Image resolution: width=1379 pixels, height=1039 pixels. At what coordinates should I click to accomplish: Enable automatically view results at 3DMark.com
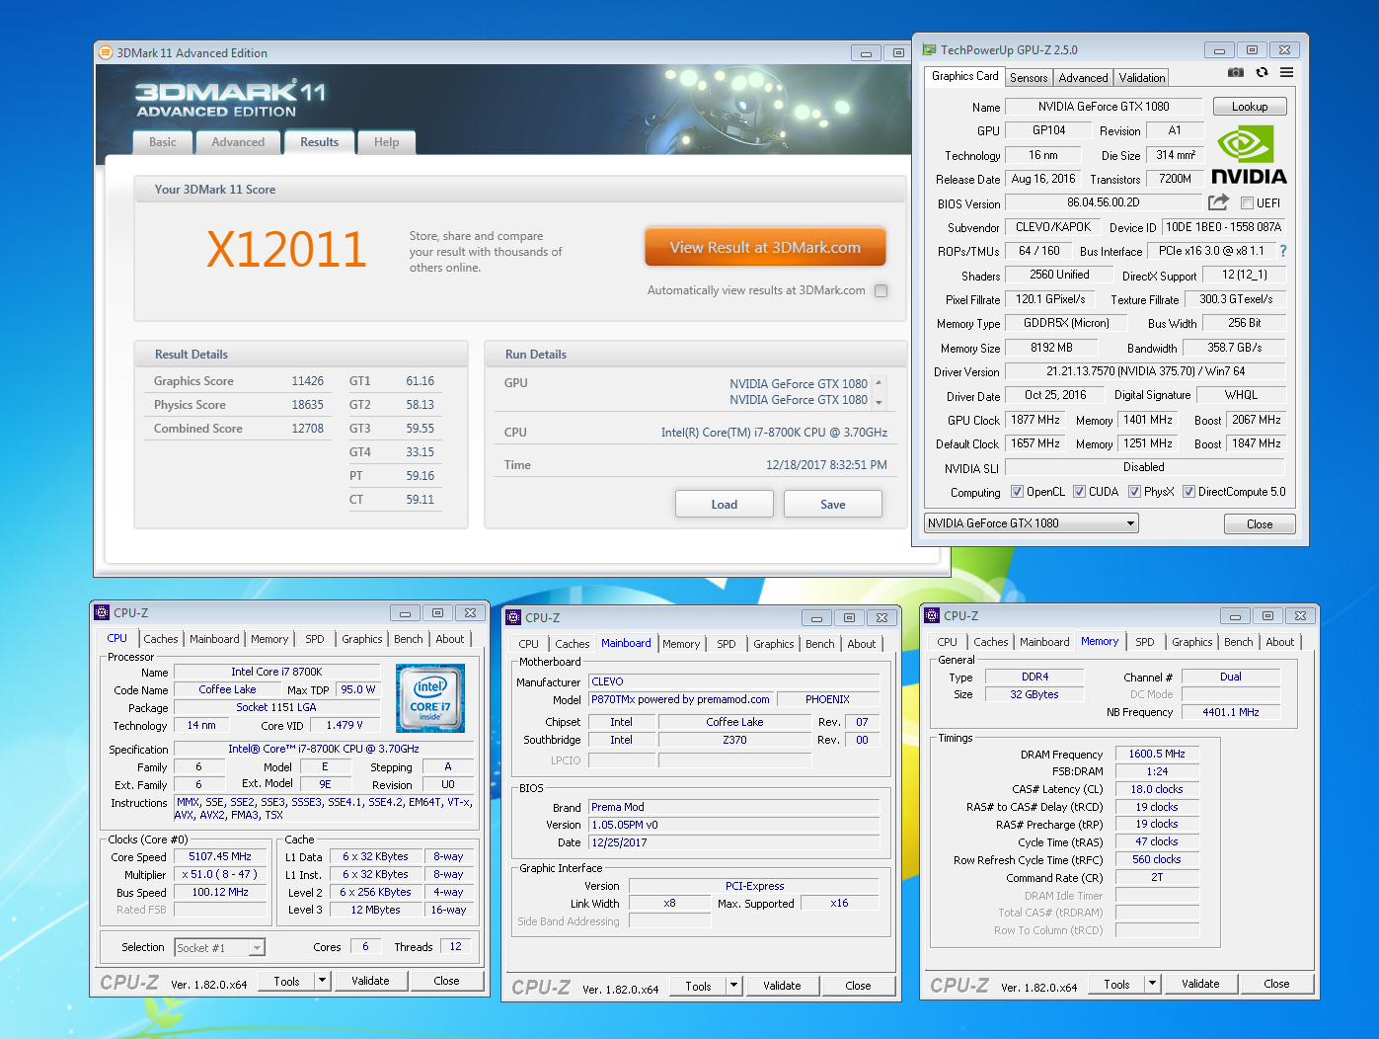[x=881, y=290]
